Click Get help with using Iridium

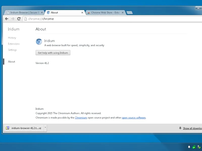53,53
